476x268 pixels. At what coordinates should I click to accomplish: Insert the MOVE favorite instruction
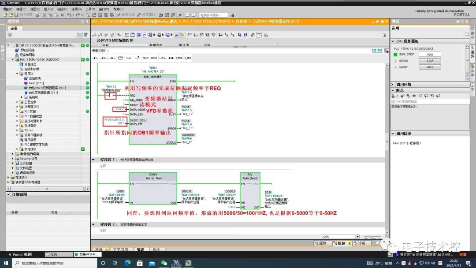(154, 58)
